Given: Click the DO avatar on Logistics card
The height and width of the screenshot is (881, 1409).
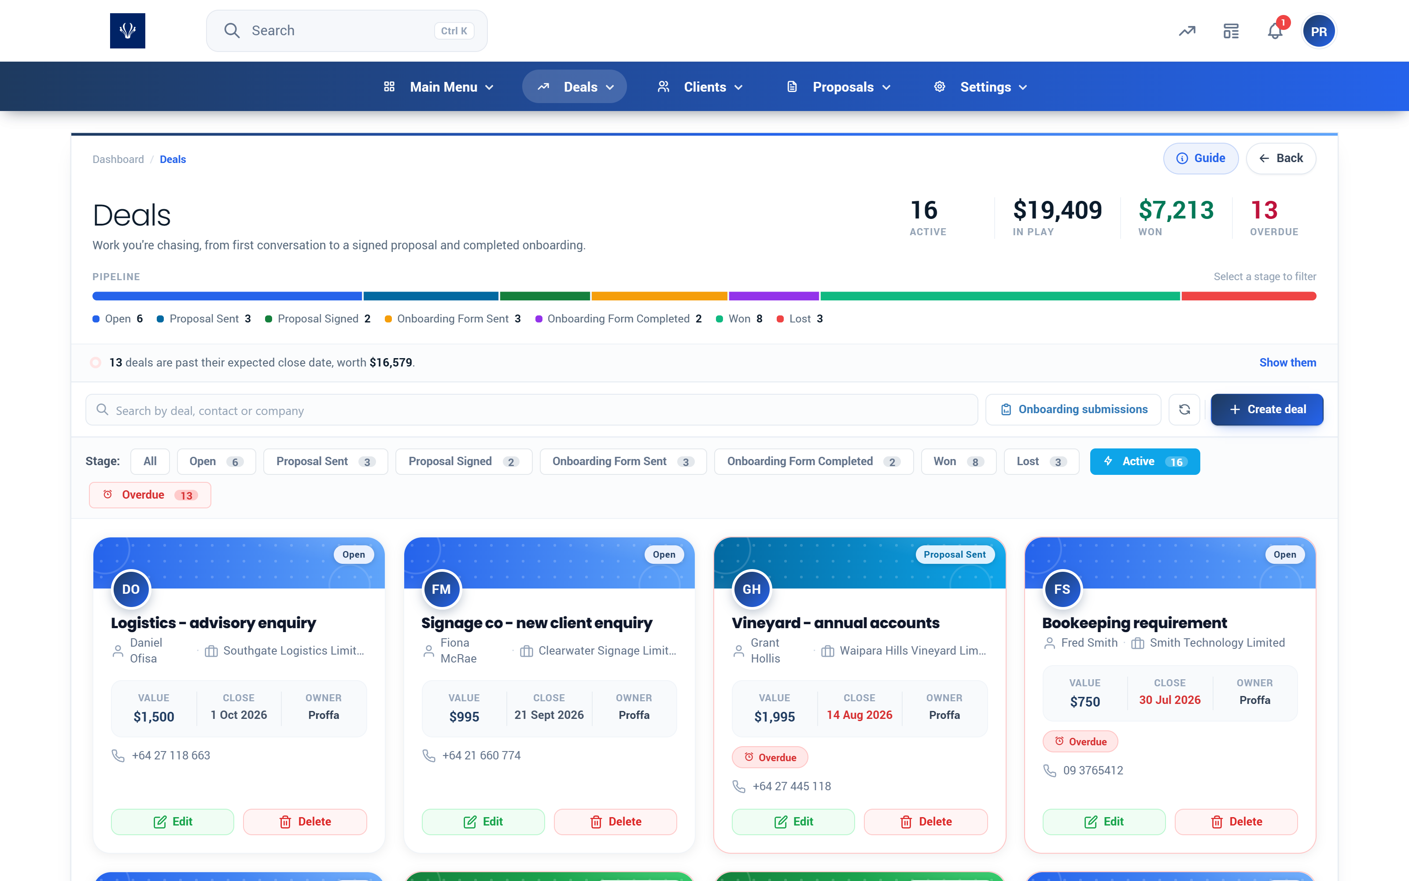Looking at the screenshot, I should [x=131, y=589].
